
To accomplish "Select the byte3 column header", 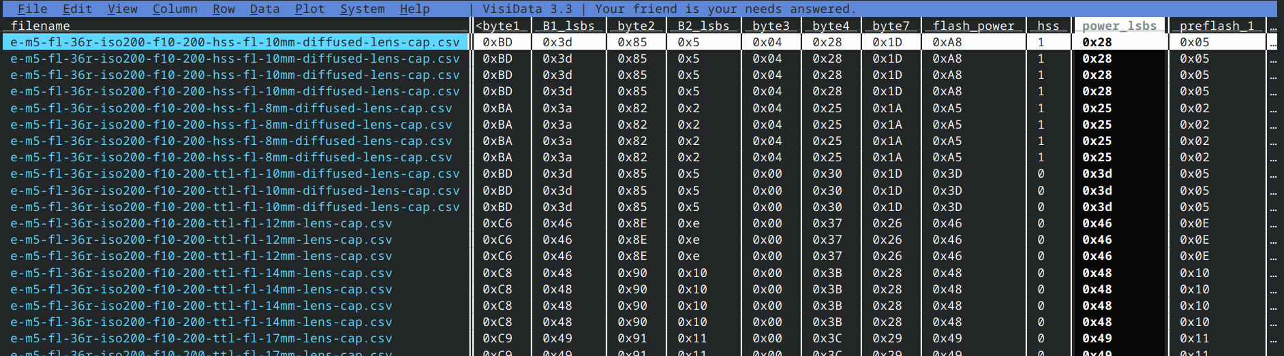I will (771, 26).
